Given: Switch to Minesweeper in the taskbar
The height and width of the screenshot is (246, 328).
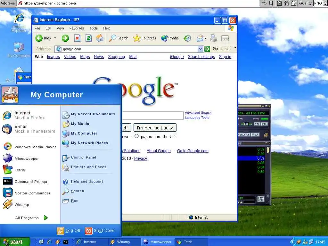Looking at the screenshot, I should tap(158, 242).
